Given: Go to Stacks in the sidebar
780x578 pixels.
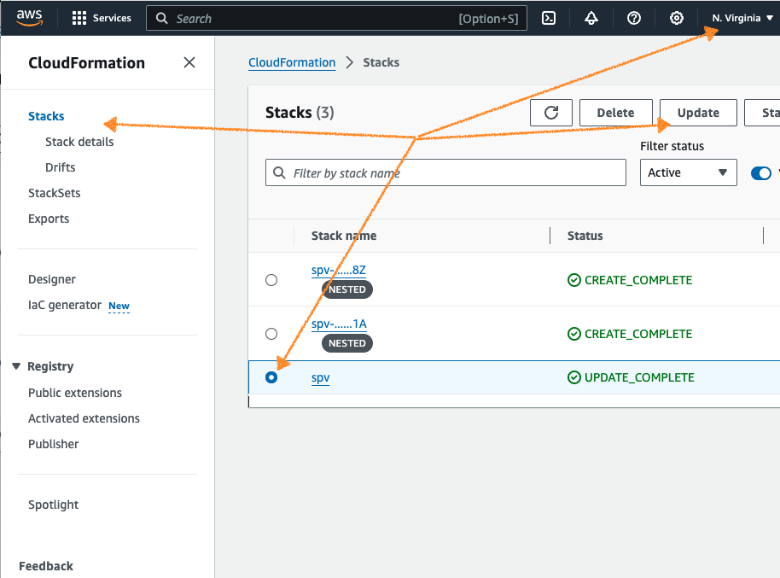Looking at the screenshot, I should pyautogui.click(x=46, y=116).
